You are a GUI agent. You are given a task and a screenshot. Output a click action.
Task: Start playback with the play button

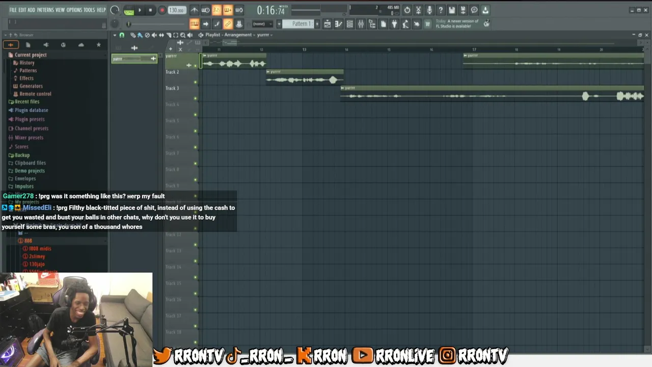(140, 10)
